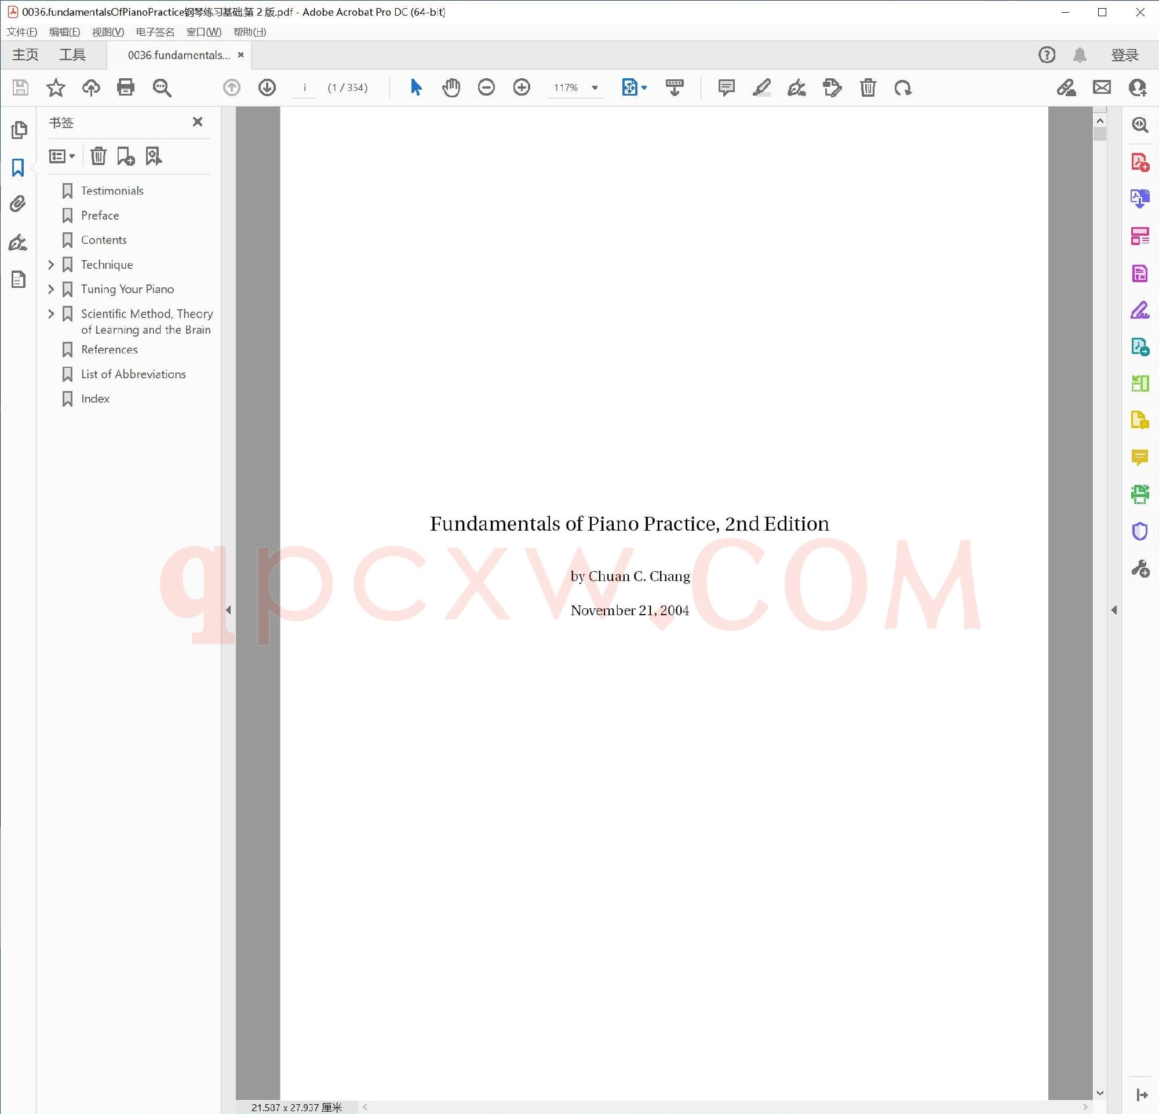
Task: Open page thumbnails panel
Action: tap(19, 129)
